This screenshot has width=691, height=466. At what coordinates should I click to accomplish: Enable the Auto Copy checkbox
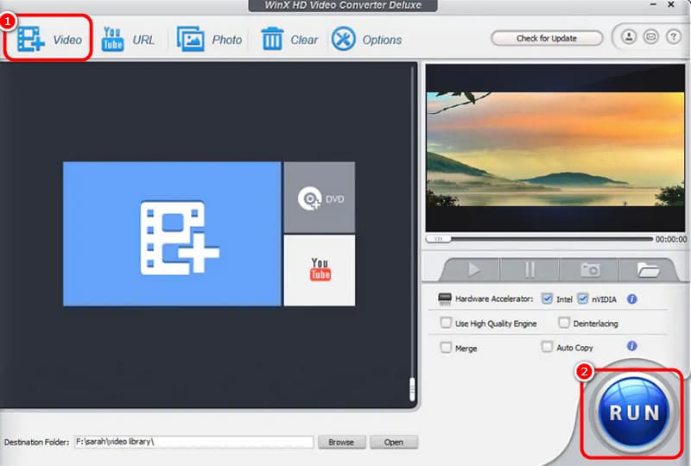pos(547,347)
